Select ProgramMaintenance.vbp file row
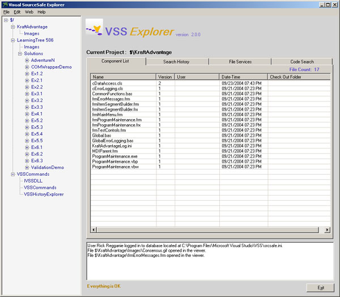This screenshot has height=297, width=340. 210,162
